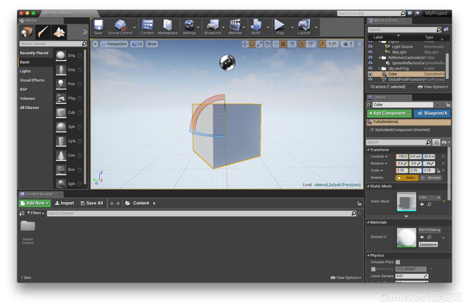469x307 pixels.
Task: Select the BSP category
Action: [23, 90]
